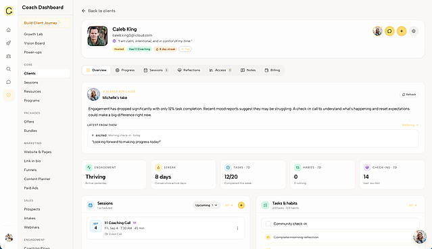Screen dimensions: 432x249
Task: Open the user avatar at bottom of left rail
Action: point(9,237)
